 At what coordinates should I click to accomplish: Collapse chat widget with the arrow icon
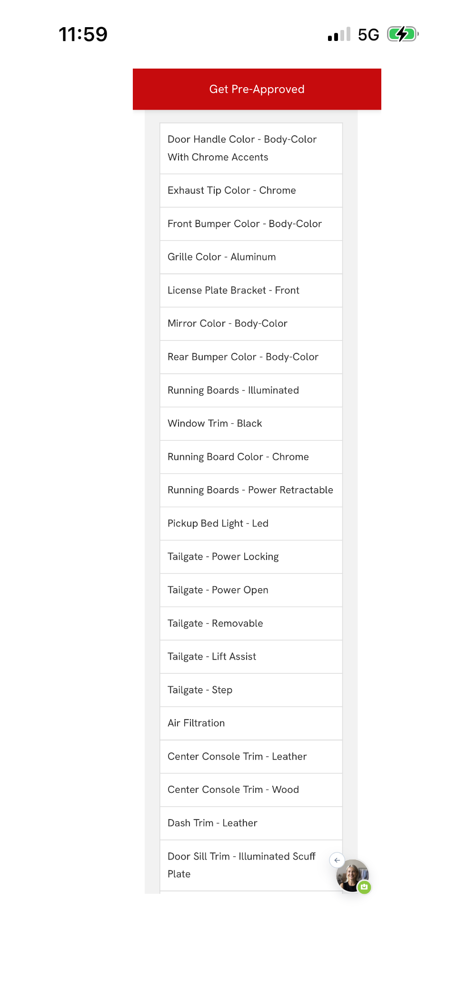click(337, 860)
